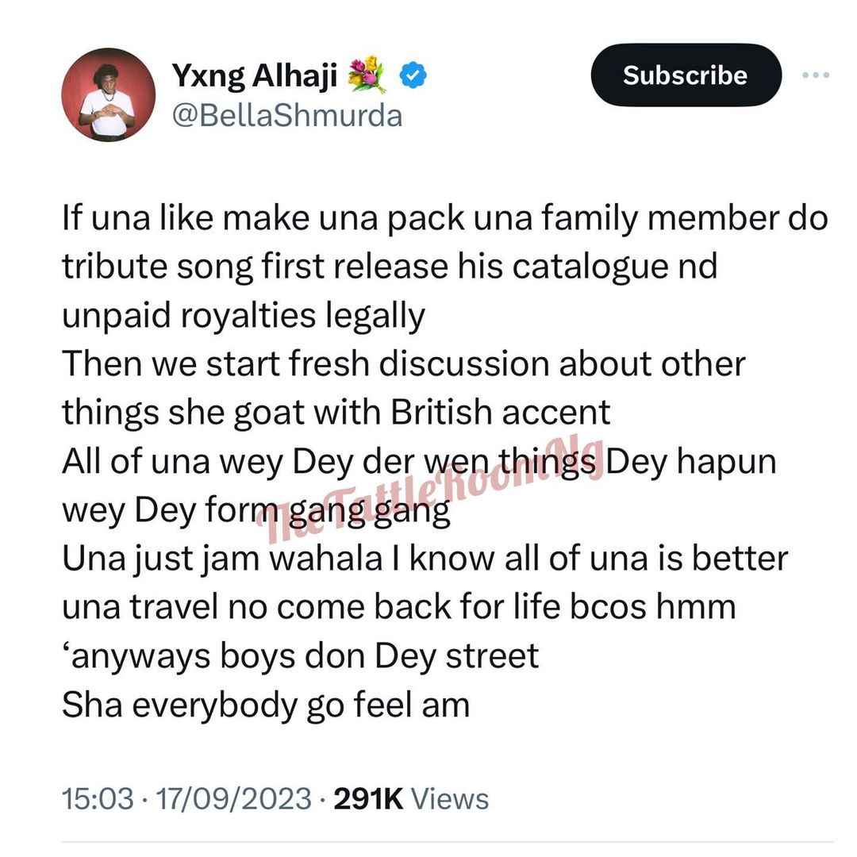The height and width of the screenshot is (857, 857).
Task: Click the 17/09/2023 post date
Action: point(234,798)
